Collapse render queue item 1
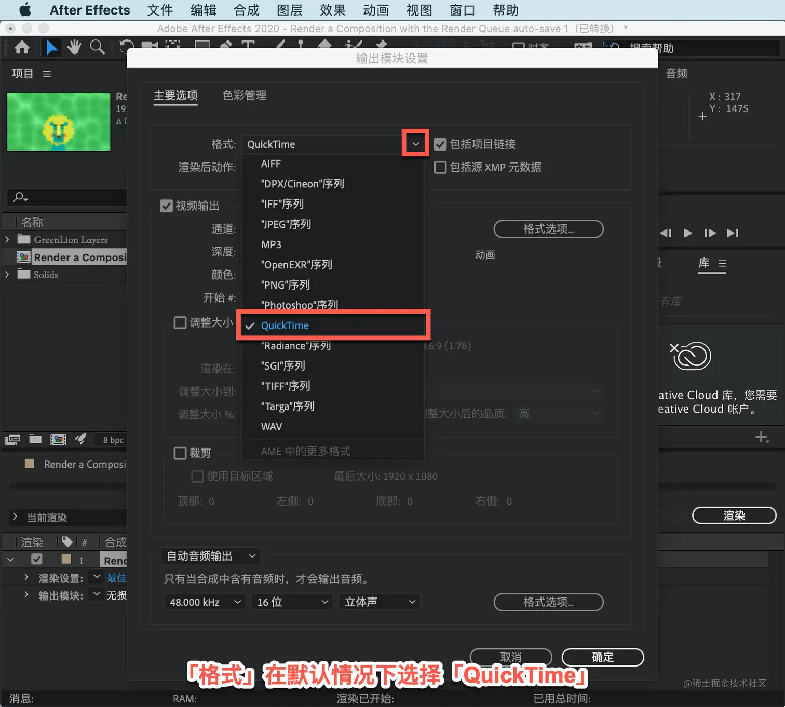Screen dimensions: 785x707 [x=10, y=560]
